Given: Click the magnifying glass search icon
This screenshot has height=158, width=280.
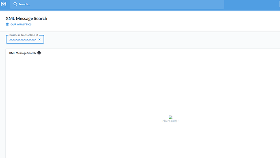Looking at the screenshot, I should [x=15, y=4].
